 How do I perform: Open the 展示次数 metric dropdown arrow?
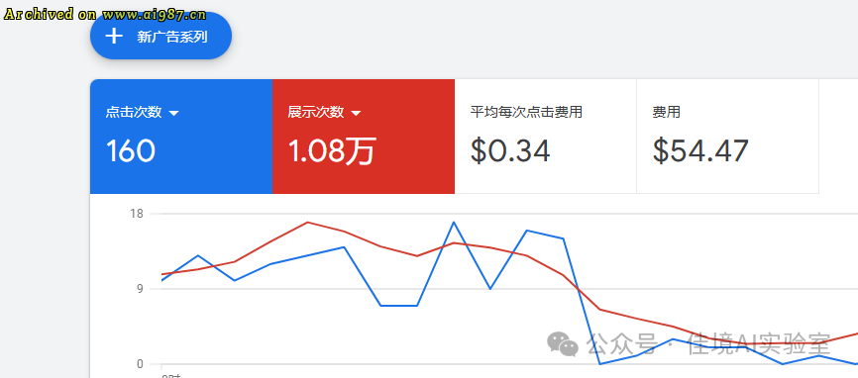pos(356,113)
